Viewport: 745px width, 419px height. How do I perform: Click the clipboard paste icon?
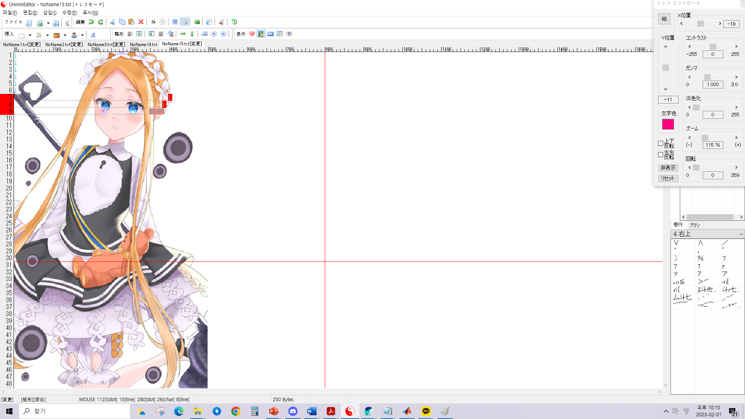(132, 22)
